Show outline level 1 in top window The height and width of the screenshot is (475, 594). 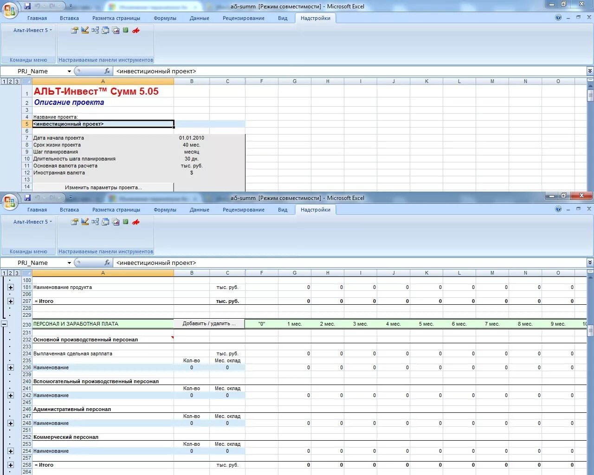(4, 82)
